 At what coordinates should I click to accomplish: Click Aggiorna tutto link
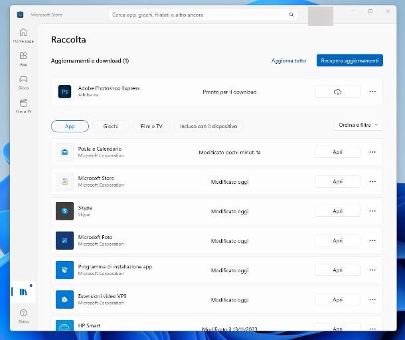click(x=289, y=60)
